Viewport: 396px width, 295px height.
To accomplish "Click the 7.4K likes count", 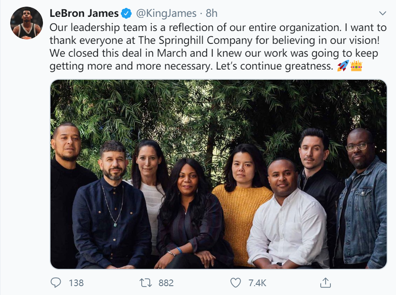I will tap(257, 283).
